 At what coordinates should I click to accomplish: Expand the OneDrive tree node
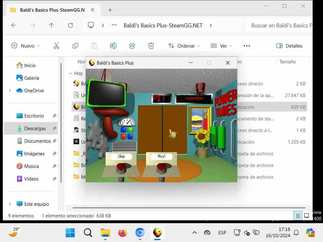tap(10, 90)
